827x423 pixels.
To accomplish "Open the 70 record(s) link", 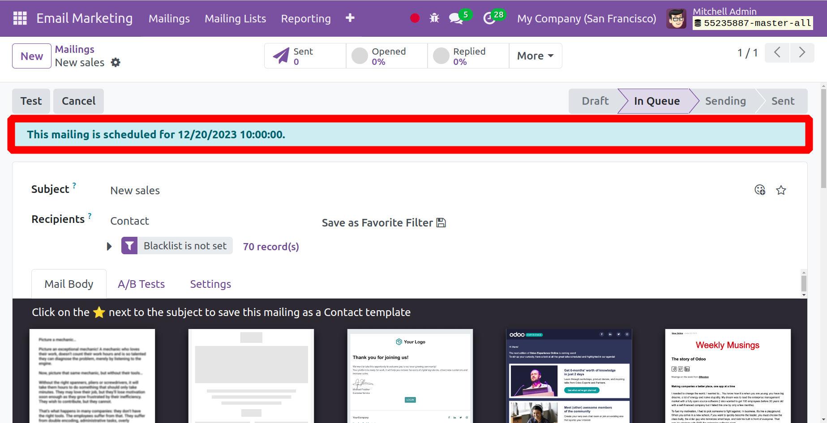I will tap(271, 247).
